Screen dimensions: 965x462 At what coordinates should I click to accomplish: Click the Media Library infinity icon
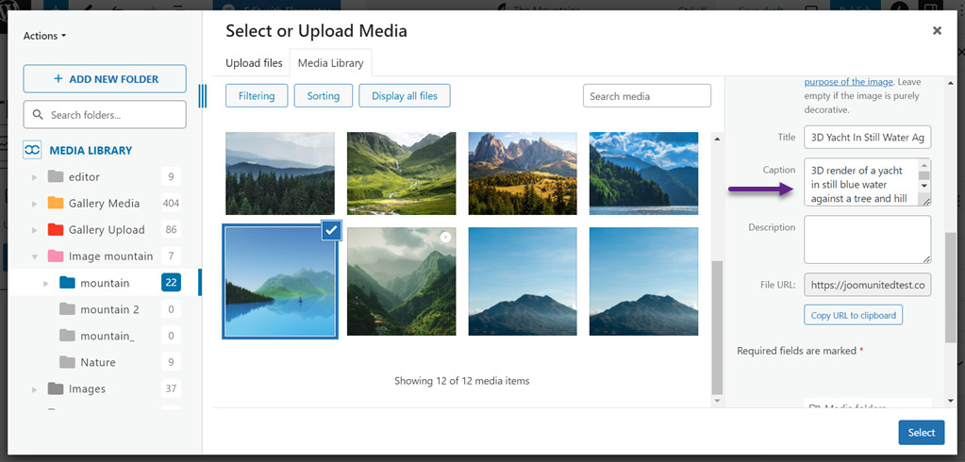point(33,150)
